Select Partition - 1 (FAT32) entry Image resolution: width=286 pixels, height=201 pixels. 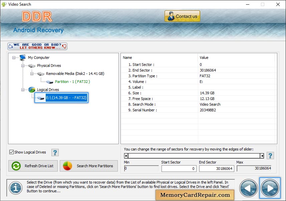(x=72, y=82)
